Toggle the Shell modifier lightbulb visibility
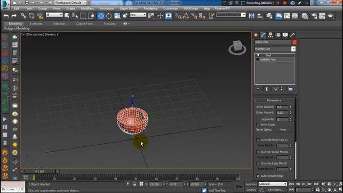Screen dimensions: 343x193 pyautogui.click(x=258, y=55)
